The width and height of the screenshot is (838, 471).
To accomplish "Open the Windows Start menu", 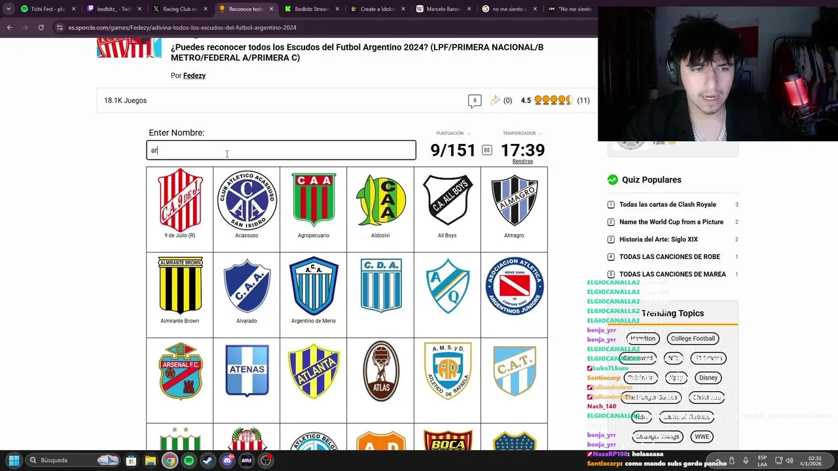I will tap(14, 461).
